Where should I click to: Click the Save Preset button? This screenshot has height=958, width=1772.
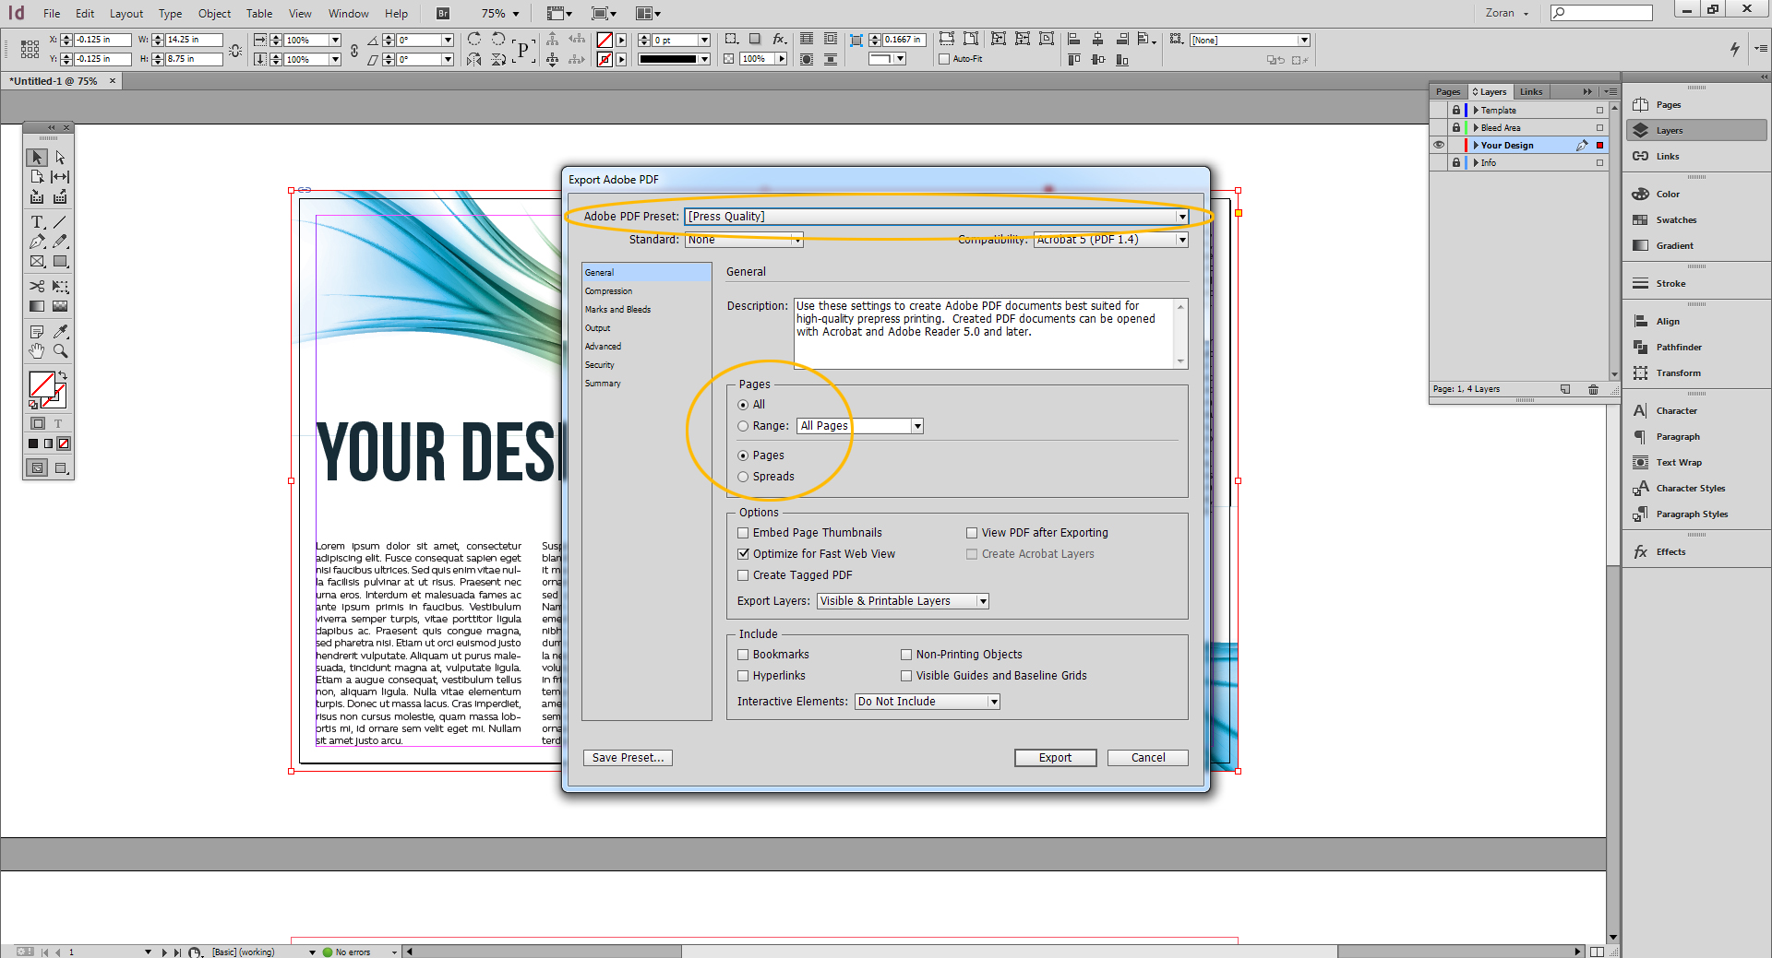click(x=628, y=757)
